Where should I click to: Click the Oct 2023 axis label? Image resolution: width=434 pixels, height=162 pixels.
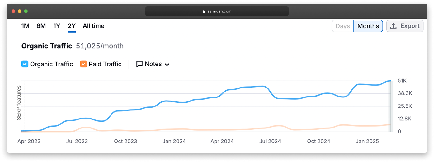(125, 141)
